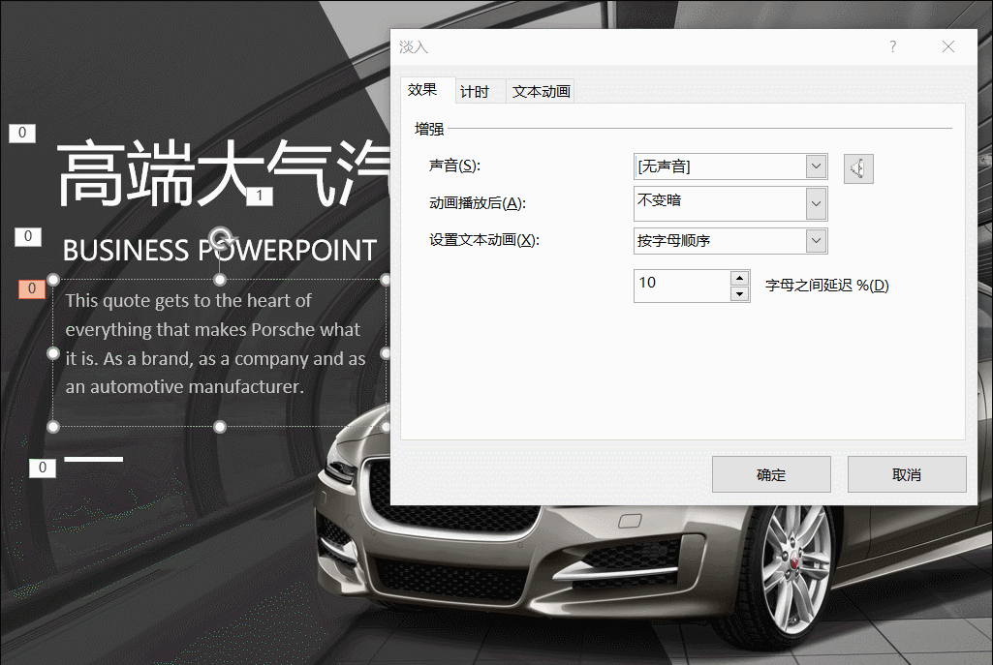Cancel with the 取消 button

click(906, 474)
